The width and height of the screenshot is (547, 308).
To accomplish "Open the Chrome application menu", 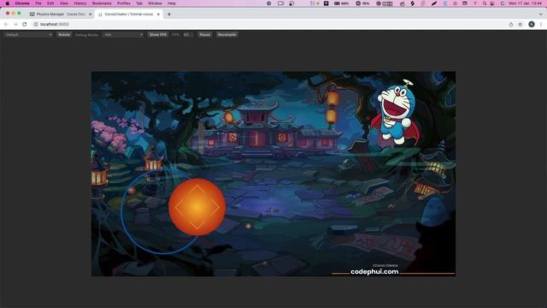I will 22,3.
